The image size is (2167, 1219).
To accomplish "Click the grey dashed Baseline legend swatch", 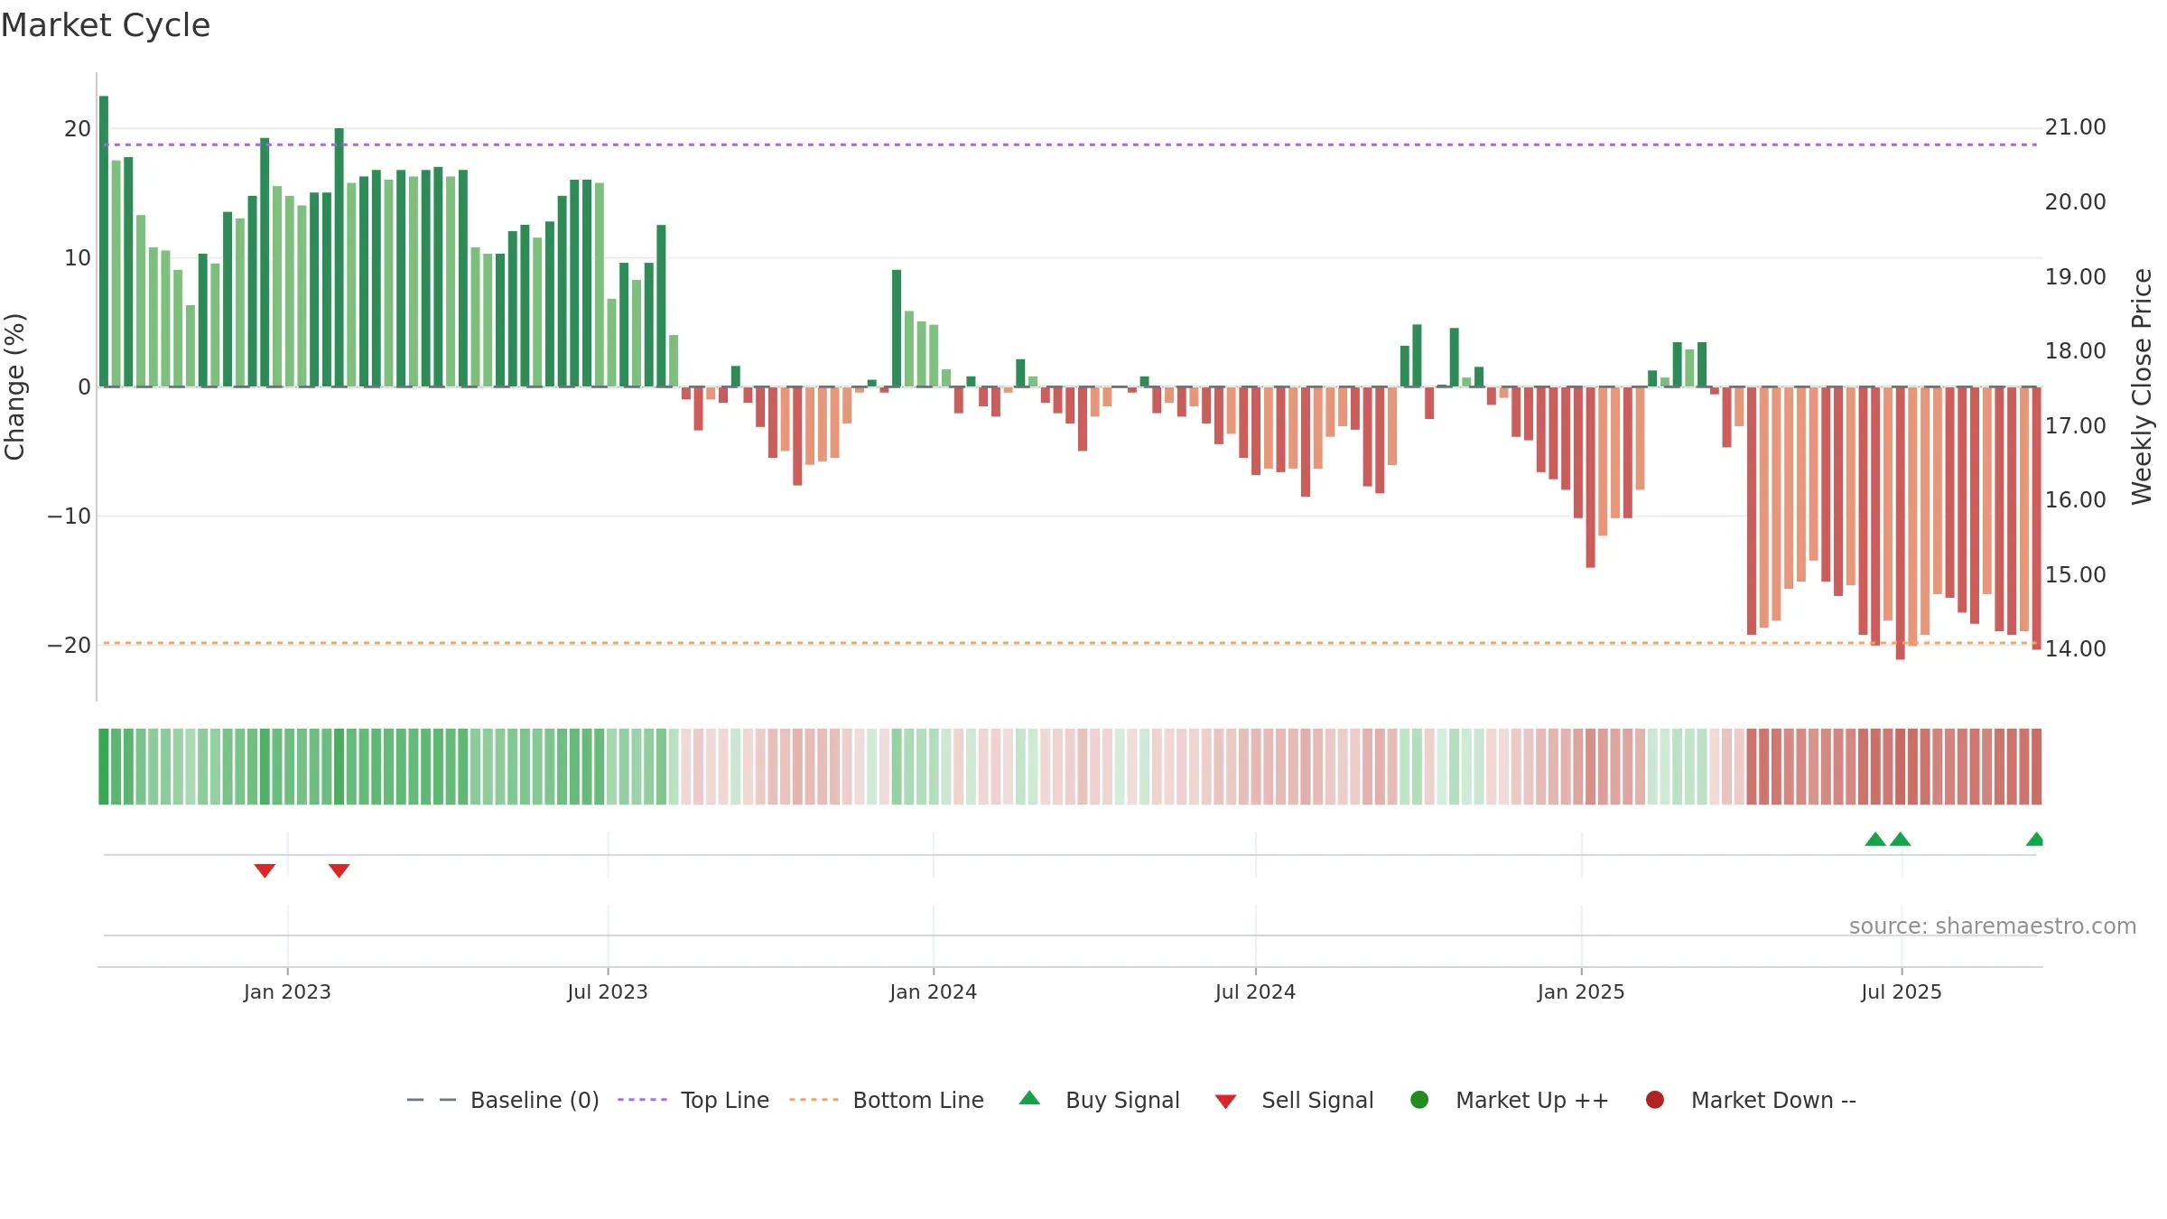I will 432,1100.
